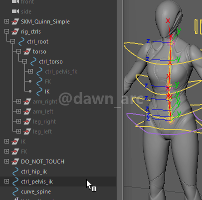
Task: Click the curve icon of IK under ctrl_torso
Action: point(39,91)
